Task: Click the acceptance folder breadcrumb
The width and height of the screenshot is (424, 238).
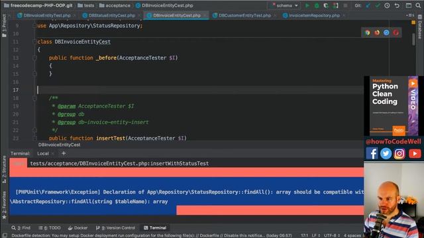Action: 115,5
